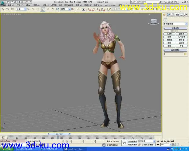Switch to the Utilities hammer tab

coord(186,15)
